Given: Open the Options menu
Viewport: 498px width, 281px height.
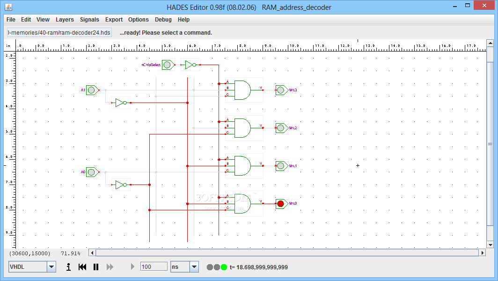Looking at the screenshot, I should 138,19.
